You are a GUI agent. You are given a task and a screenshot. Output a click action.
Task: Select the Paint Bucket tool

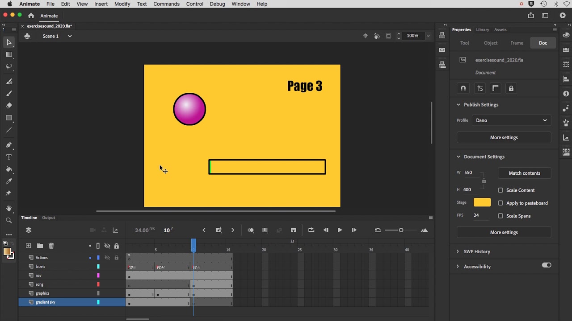coord(9,169)
